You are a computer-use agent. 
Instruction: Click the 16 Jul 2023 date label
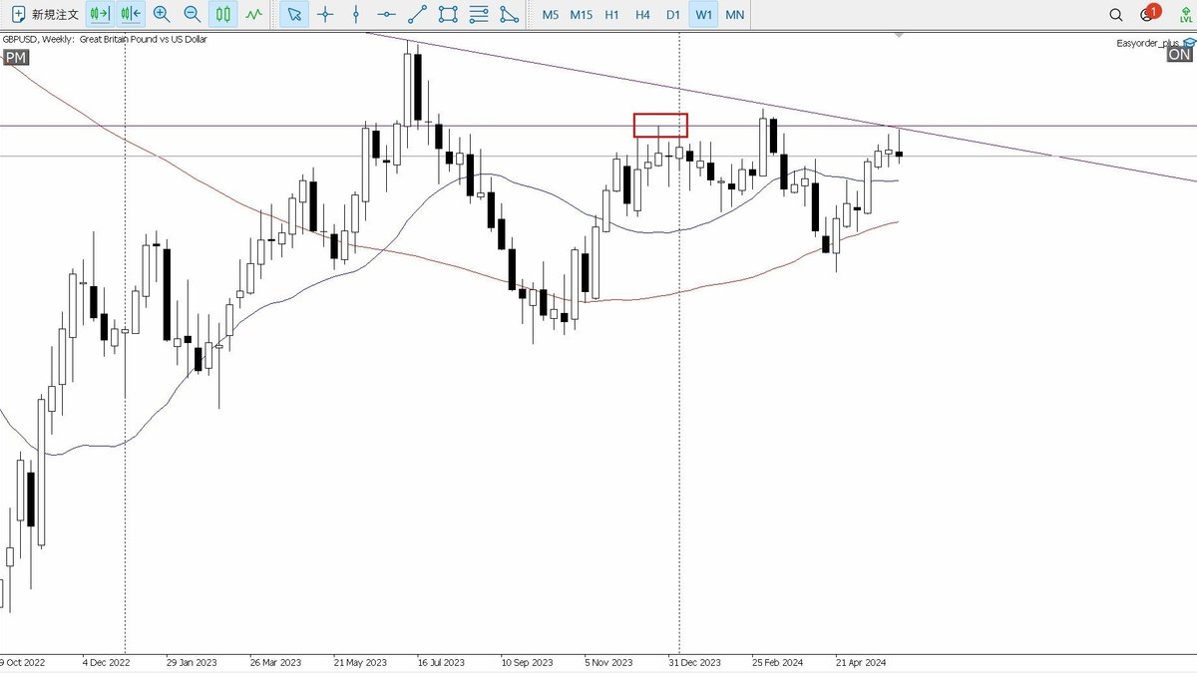pyautogui.click(x=442, y=662)
